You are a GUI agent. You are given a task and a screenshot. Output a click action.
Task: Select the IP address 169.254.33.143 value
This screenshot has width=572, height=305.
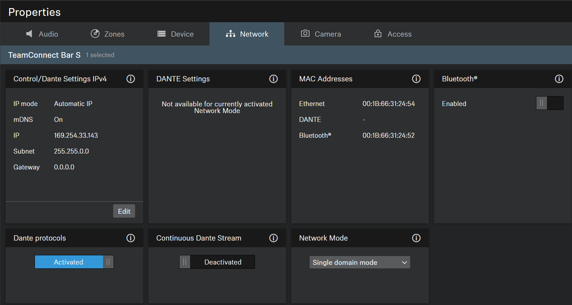[x=76, y=135]
